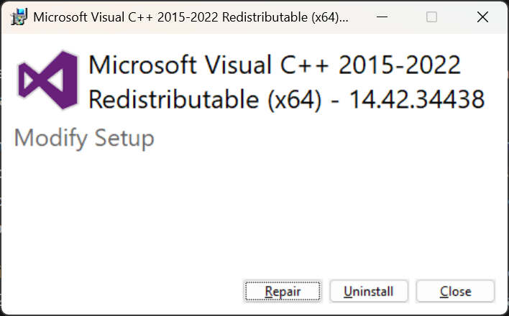509x316 pixels.
Task: Minimize the setup window
Action: [382, 17]
